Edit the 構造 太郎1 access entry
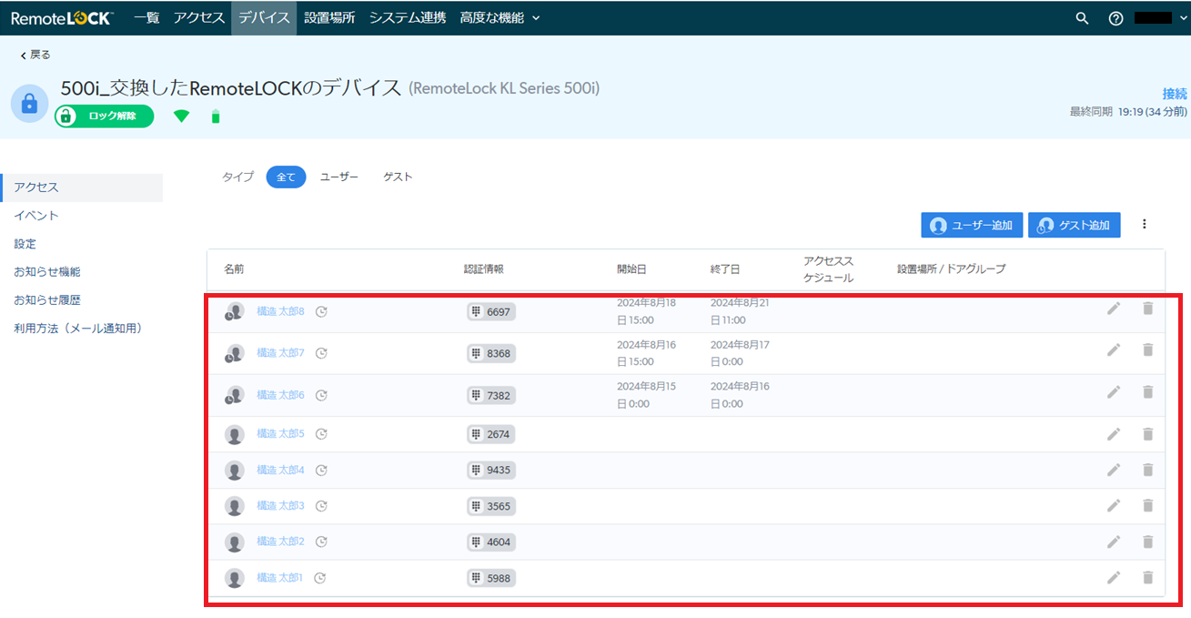 click(1113, 577)
